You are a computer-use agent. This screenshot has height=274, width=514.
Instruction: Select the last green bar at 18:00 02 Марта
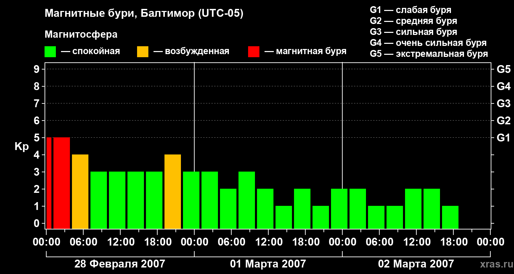pos(450,217)
